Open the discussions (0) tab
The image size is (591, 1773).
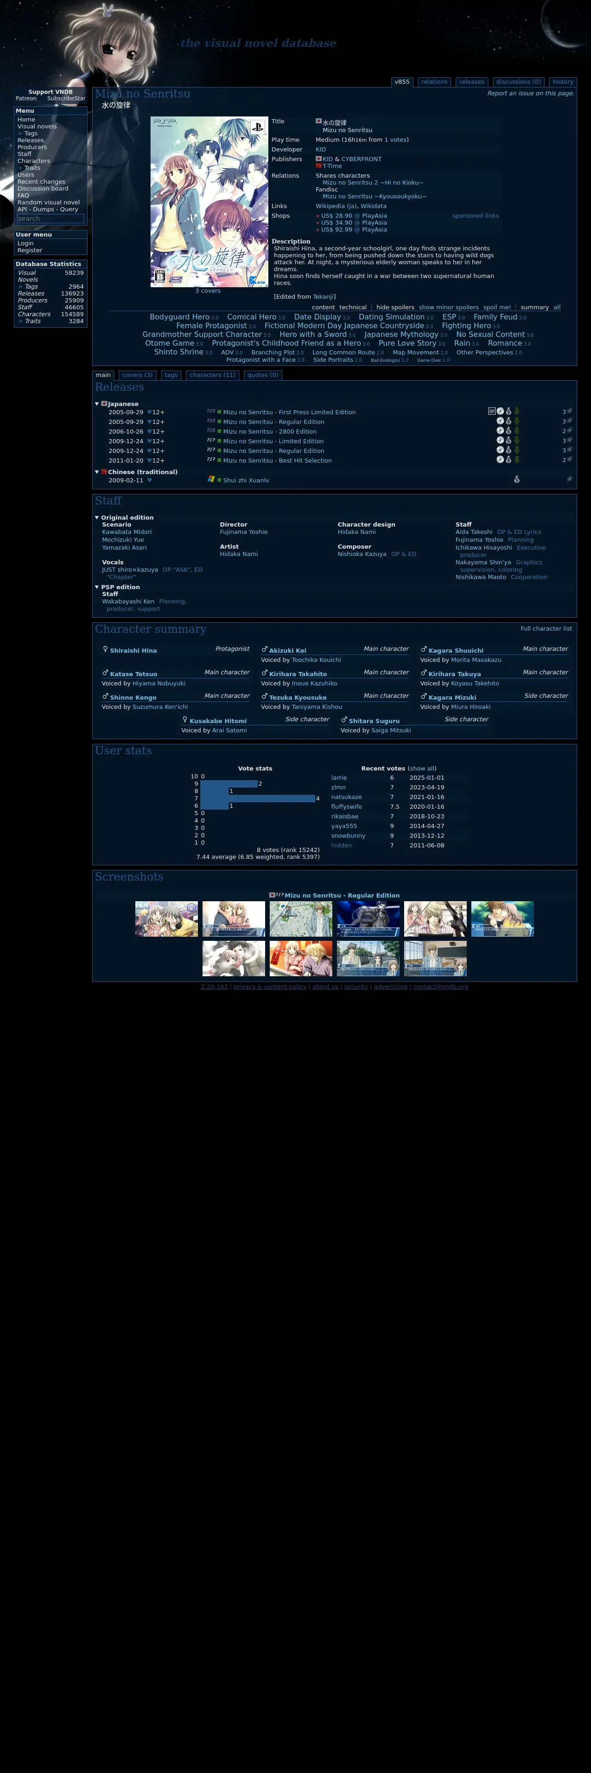coord(518,82)
